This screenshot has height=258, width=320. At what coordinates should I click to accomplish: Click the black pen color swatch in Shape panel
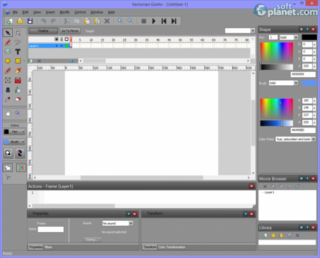(x=309, y=37)
